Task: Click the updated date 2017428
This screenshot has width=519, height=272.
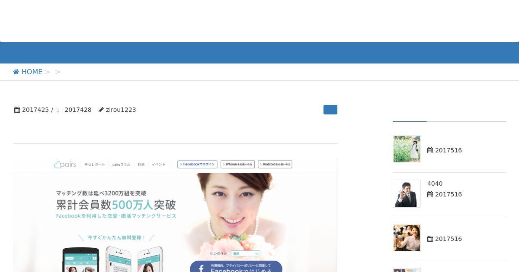Action: [x=78, y=110]
